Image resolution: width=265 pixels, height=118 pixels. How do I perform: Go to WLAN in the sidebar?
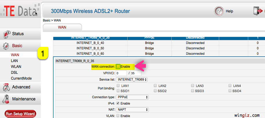(x=16, y=67)
